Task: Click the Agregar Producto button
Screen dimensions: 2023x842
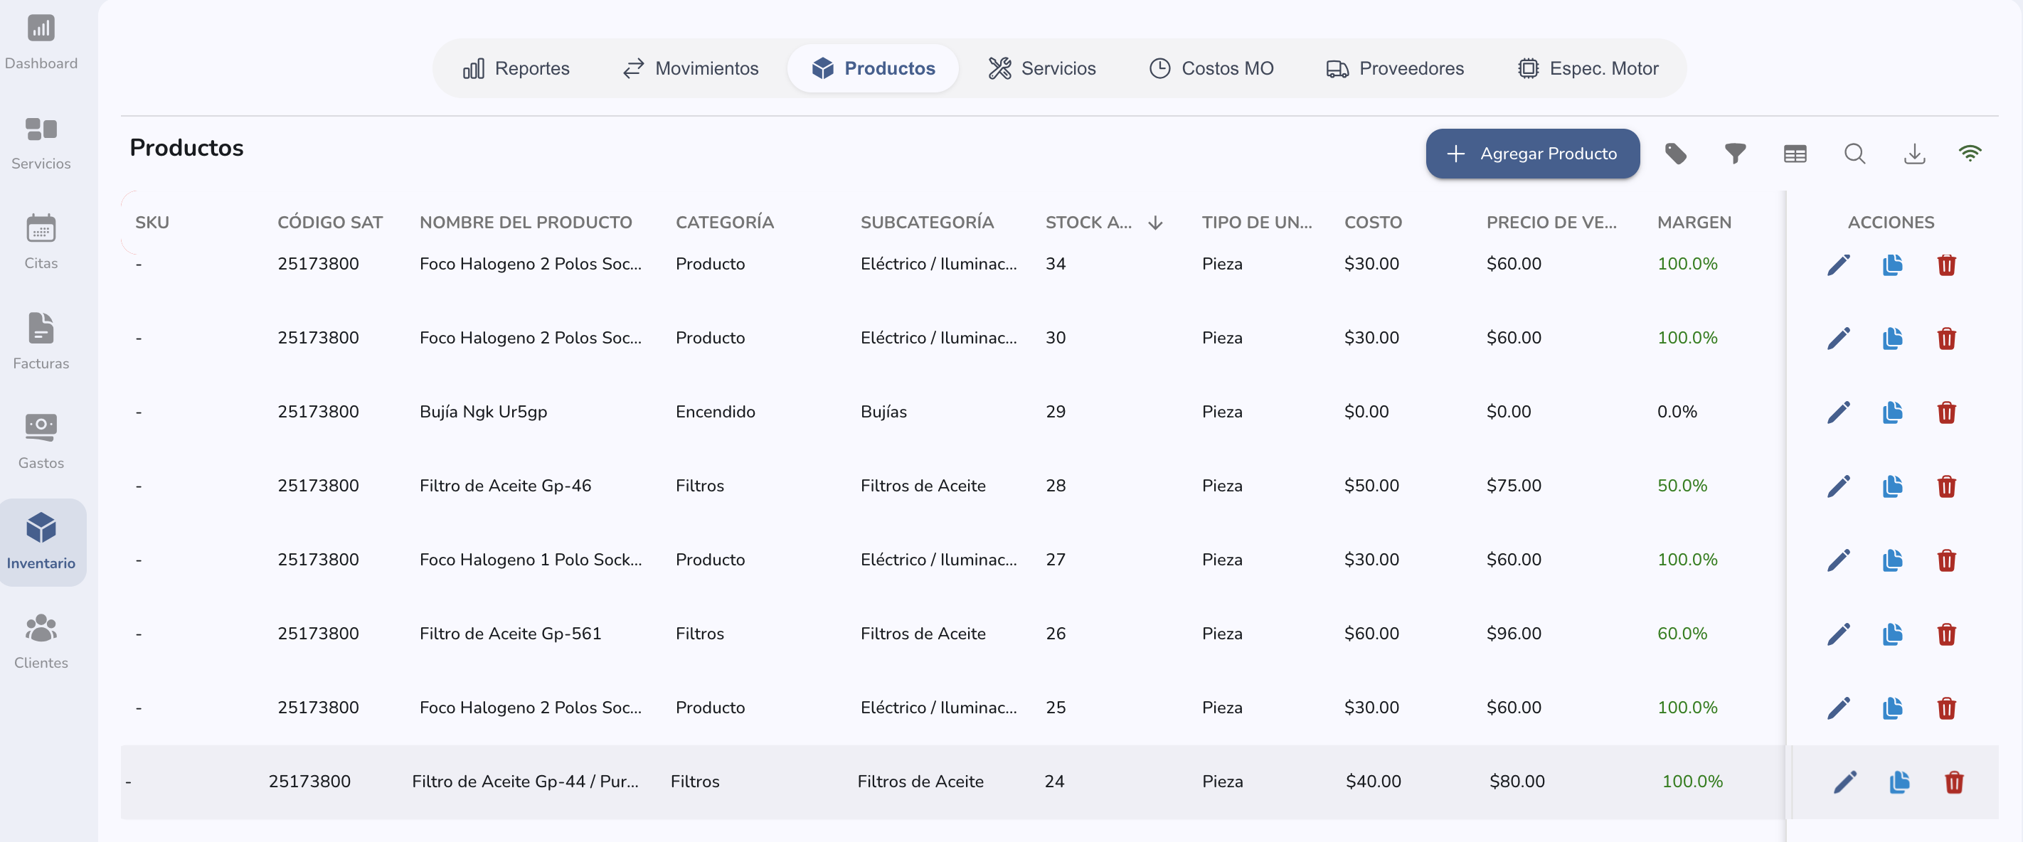Action: [1532, 153]
